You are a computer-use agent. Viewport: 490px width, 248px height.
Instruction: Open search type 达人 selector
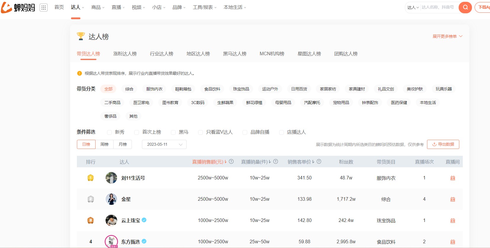click(x=413, y=7)
